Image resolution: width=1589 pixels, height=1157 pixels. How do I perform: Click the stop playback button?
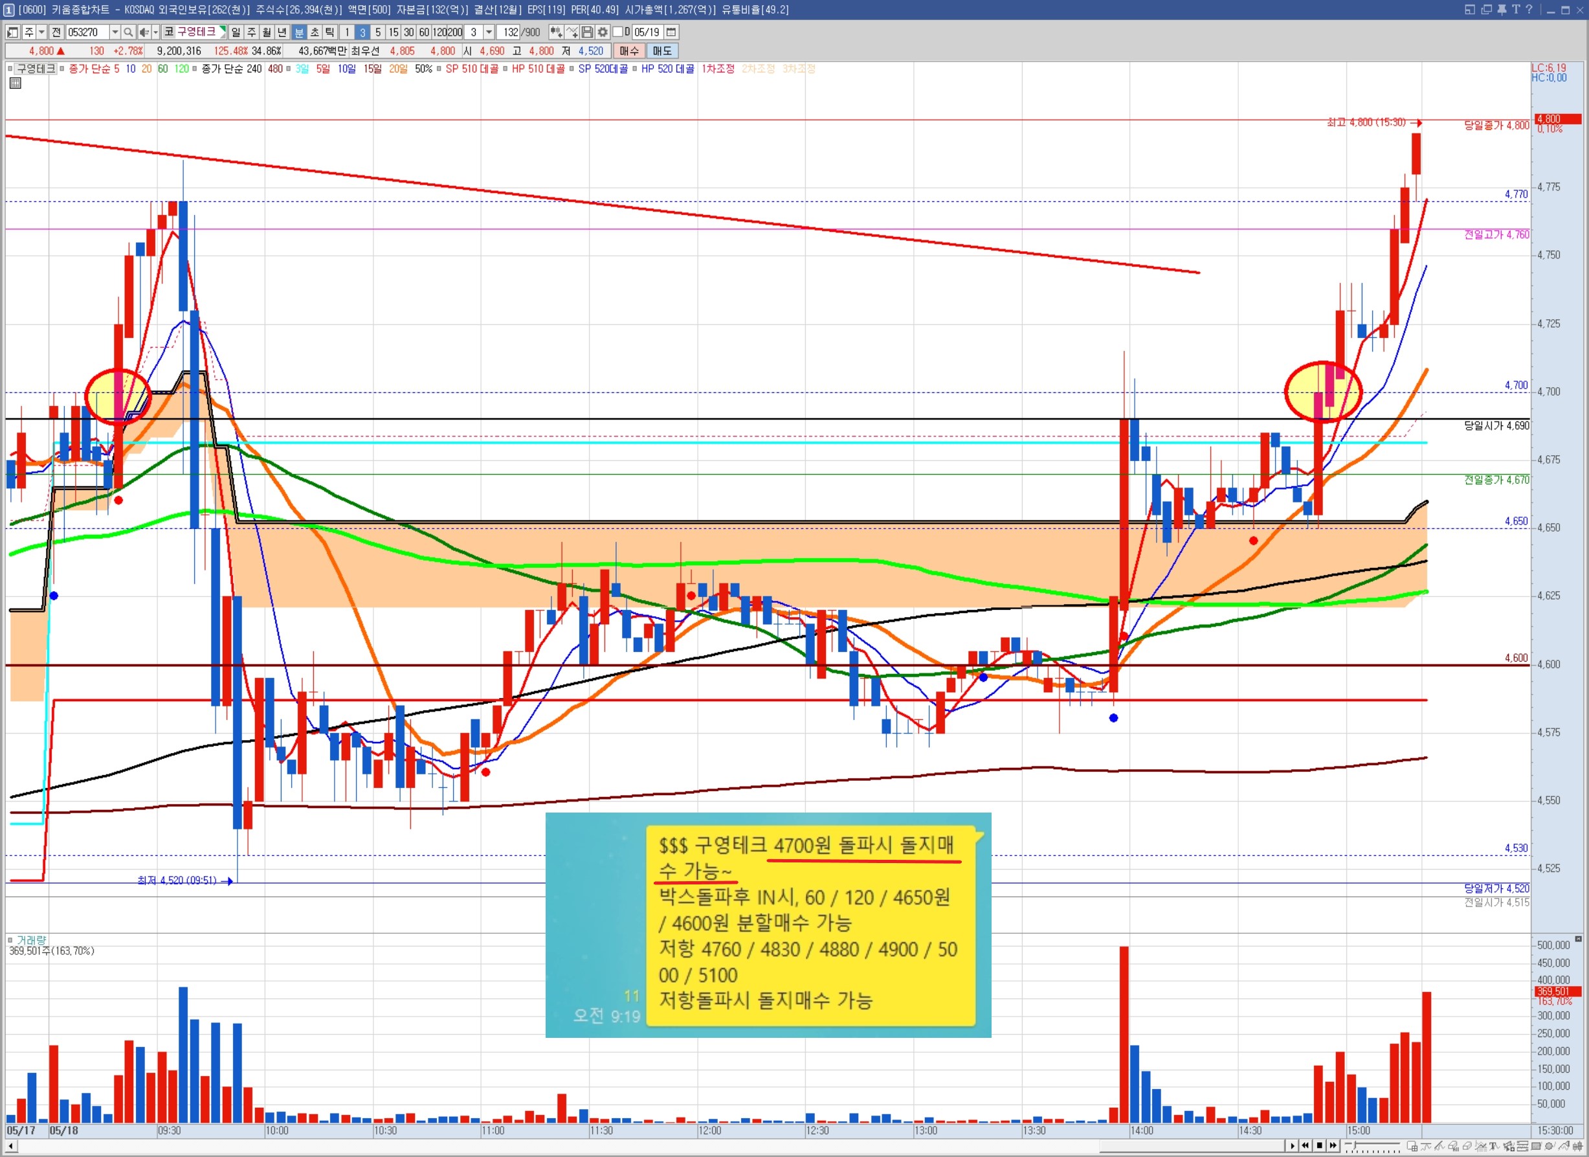(x=1320, y=1145)
